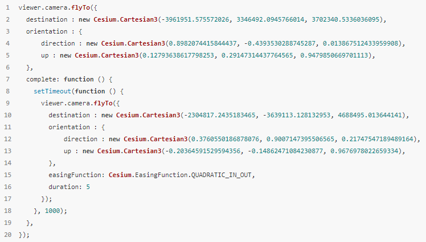Click the -0.20364591529594356 value on line 13

point(203,151)
